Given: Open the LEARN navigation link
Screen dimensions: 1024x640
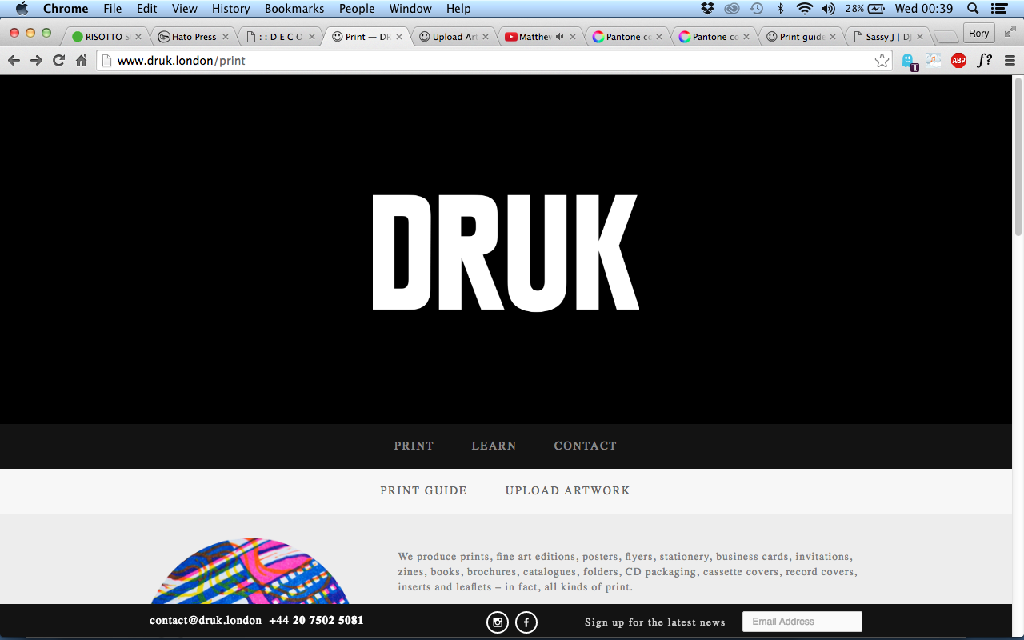Looking at the screenshot, I should pos(494,446).
